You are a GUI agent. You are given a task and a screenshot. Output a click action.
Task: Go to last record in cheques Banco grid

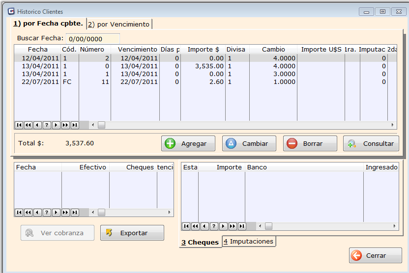[242, 226]
